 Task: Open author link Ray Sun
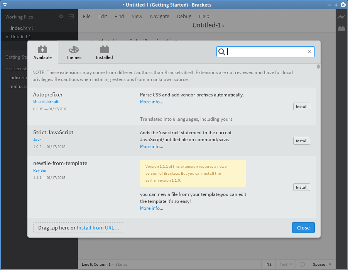pos(40,170)
